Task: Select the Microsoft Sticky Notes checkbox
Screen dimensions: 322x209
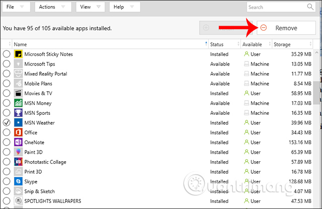Action: pos(7,54)
